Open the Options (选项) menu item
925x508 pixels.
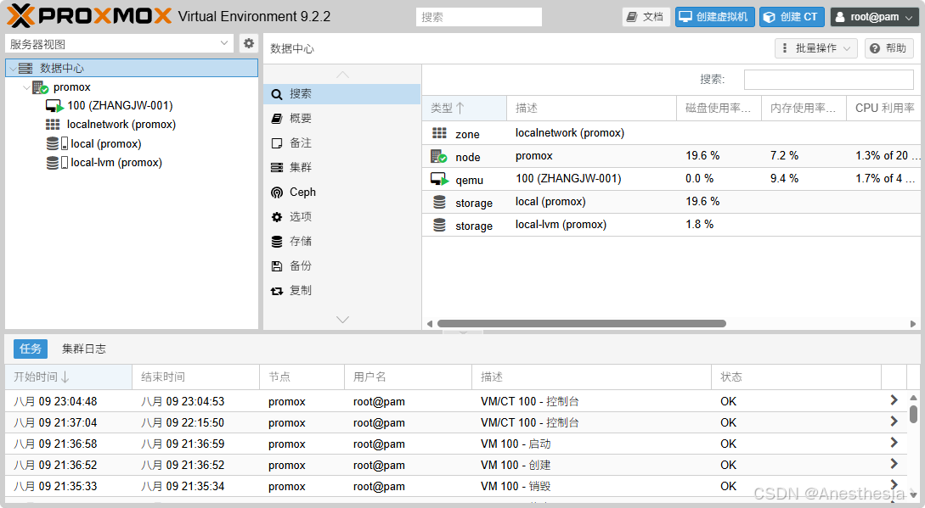coord(341,217)
